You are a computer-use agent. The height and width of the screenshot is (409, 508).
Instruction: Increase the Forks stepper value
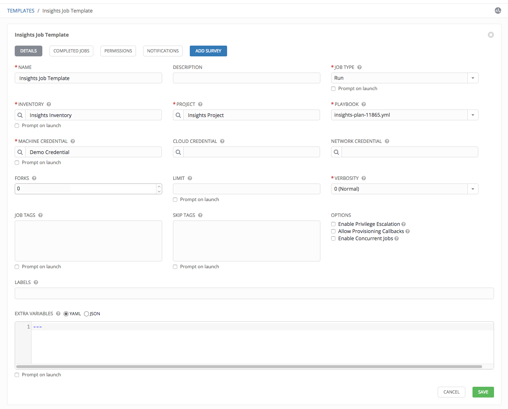pyautogui.click(x=159, y=186)
